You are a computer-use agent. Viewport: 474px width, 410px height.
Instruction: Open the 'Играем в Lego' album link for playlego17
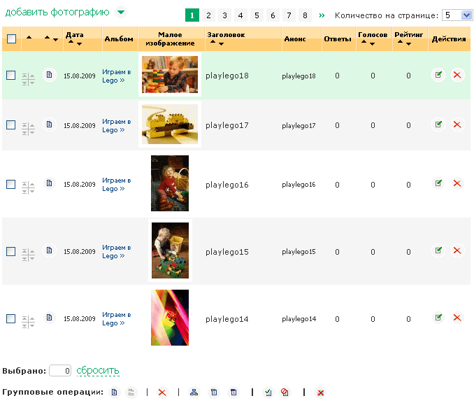coord(113,125)
